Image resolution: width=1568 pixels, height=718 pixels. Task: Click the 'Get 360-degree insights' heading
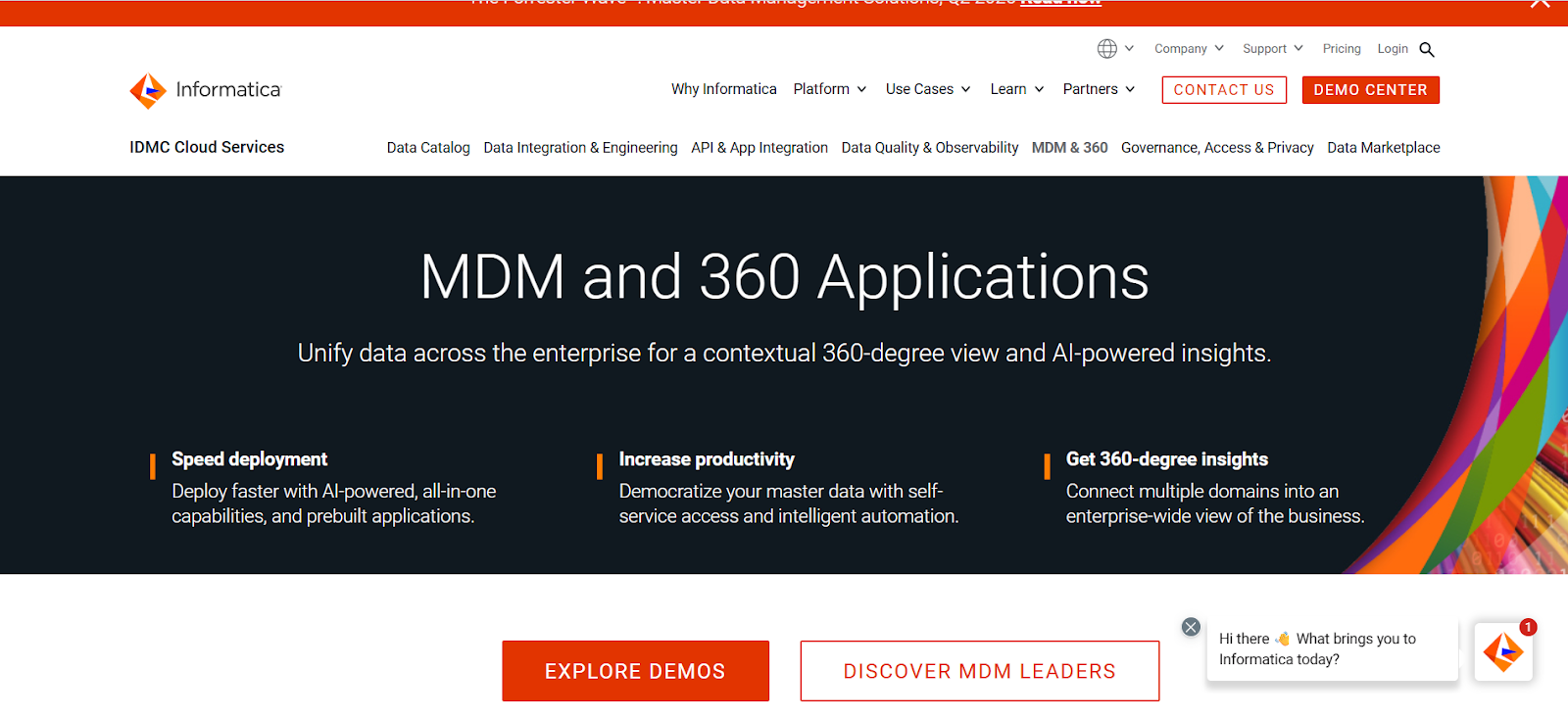1166,459
